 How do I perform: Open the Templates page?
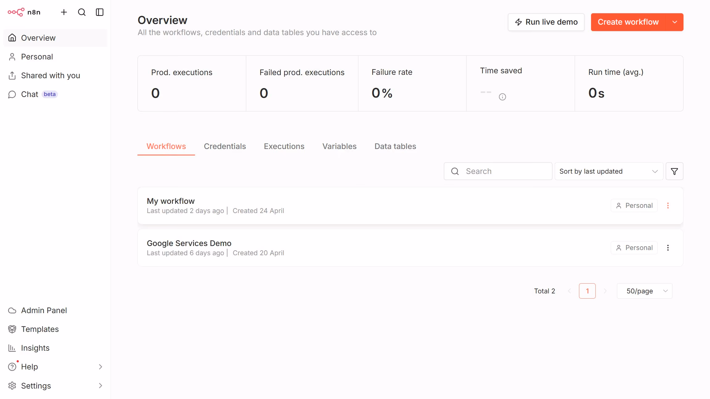point(55,329)
